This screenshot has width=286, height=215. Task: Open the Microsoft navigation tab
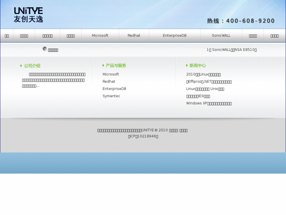coord(100,36)
